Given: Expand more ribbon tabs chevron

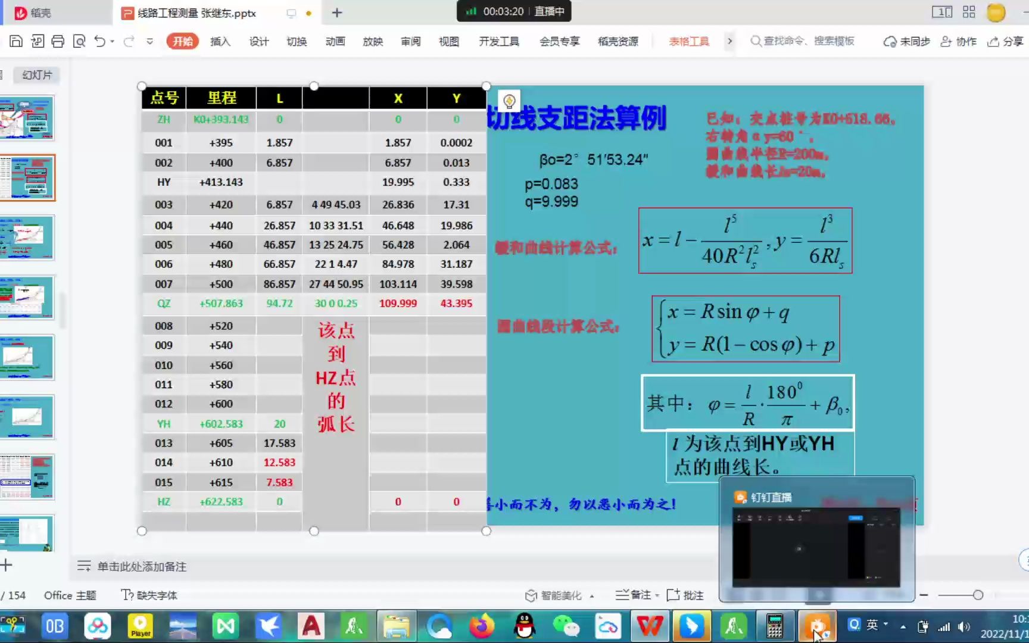Looking at the screenshot, I should point(729,41).
